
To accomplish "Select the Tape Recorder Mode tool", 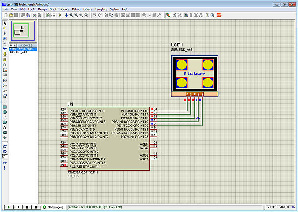I will coord(5,75).
